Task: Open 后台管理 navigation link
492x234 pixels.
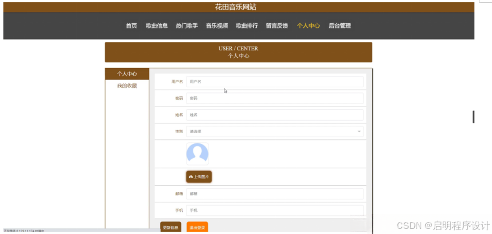Action: [340, 25]
